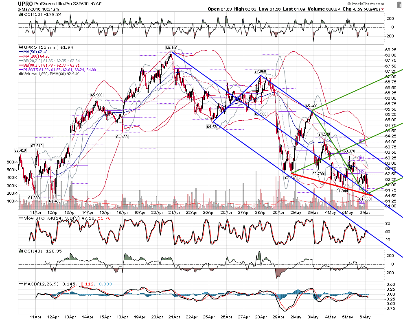This screenshot has height=320, width=403.
Task: Click the 68.140 peak price label
Action: (x=171, y=48)
